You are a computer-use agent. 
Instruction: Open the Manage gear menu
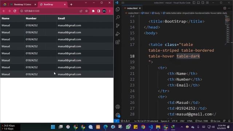pyautogui.click(x=118, y=115)
